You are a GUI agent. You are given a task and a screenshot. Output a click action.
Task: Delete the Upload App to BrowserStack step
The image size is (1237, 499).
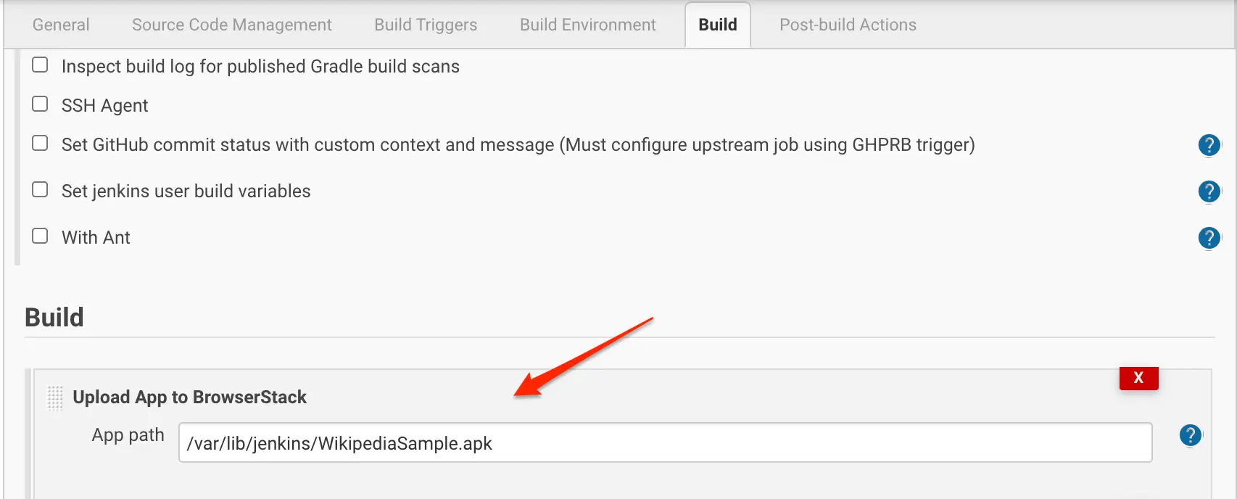(x=1138, y=378)
